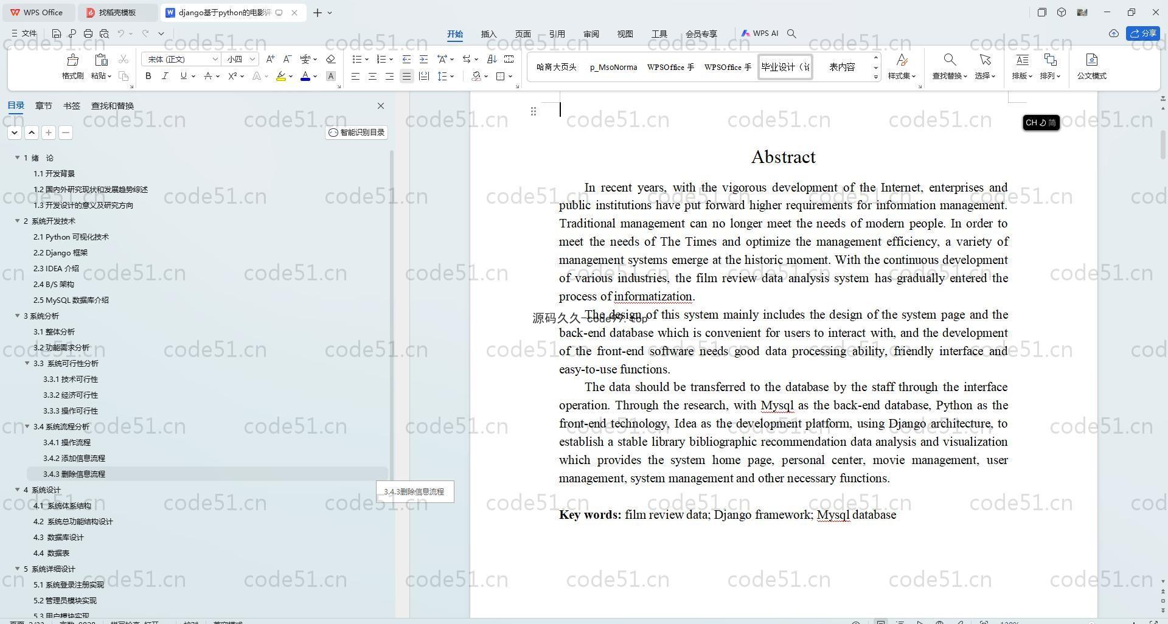
Task: Open numbered list dropdown arrow
Action: pyautogui.click(x=391, y=59)
